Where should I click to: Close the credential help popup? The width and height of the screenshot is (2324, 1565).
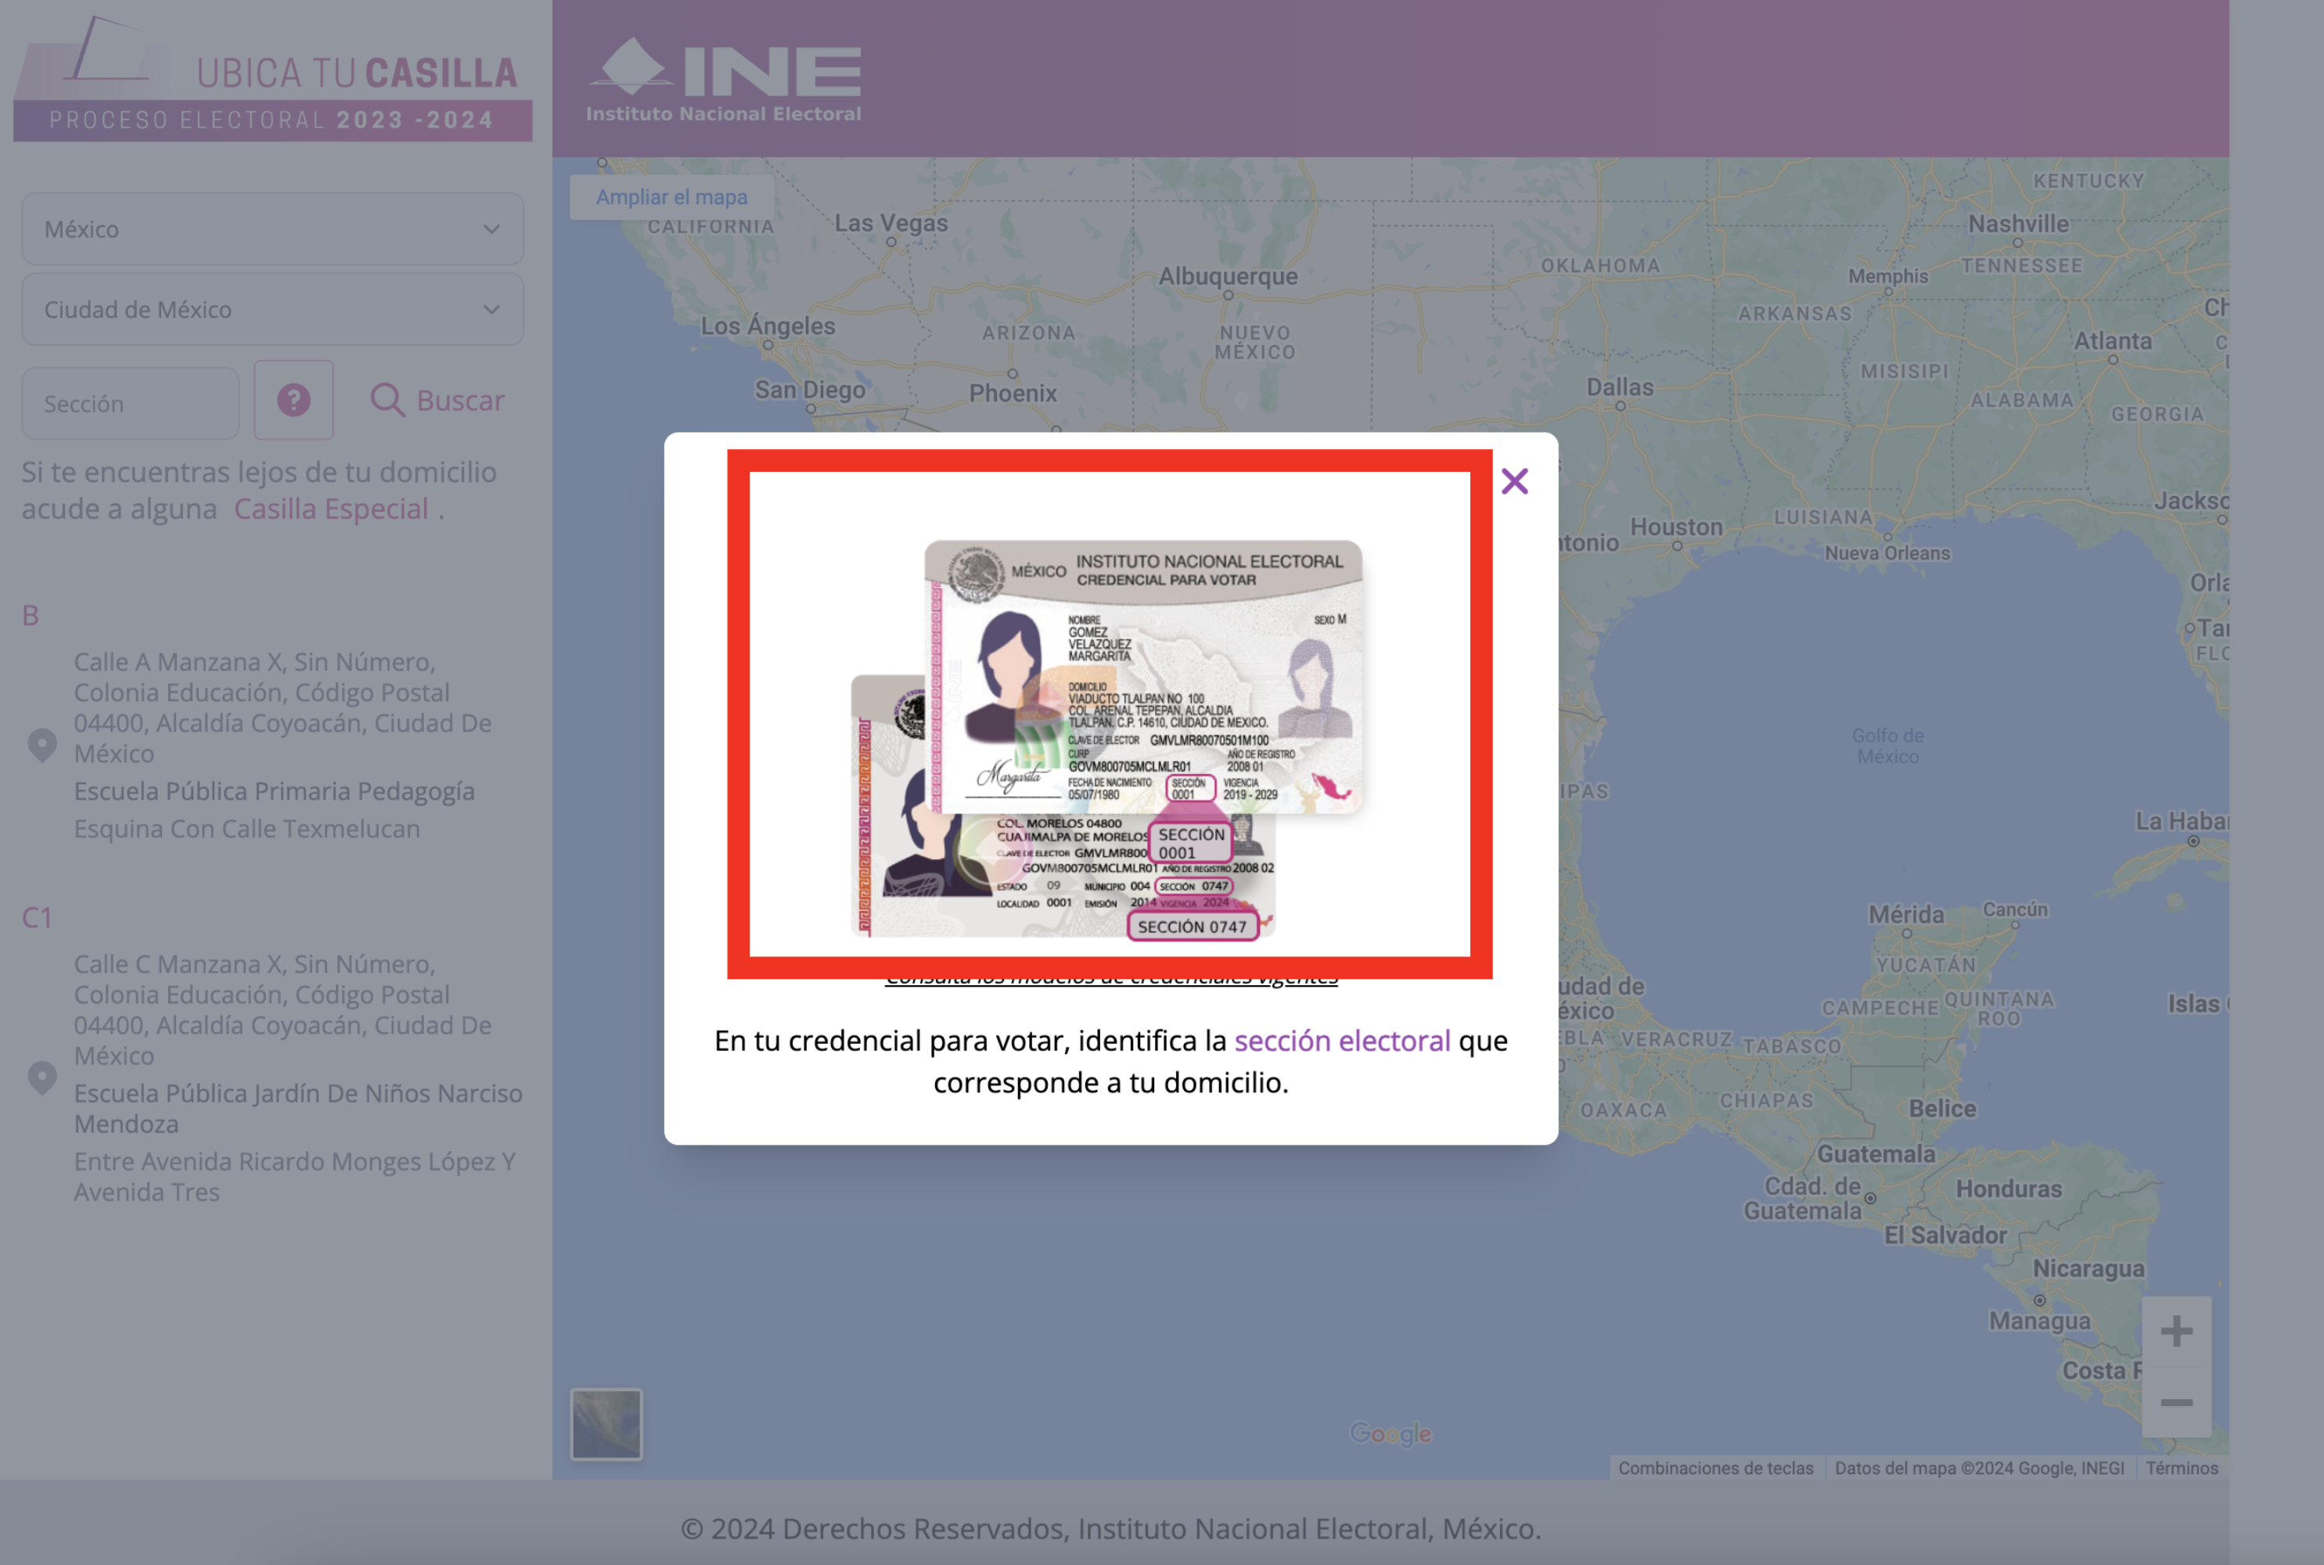pos(1514,482)
